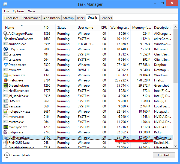This screenshot has height=164, width=180.
Task: Select the nvvsvc.exe row with PID 916
Action: [x=88, y=117]
